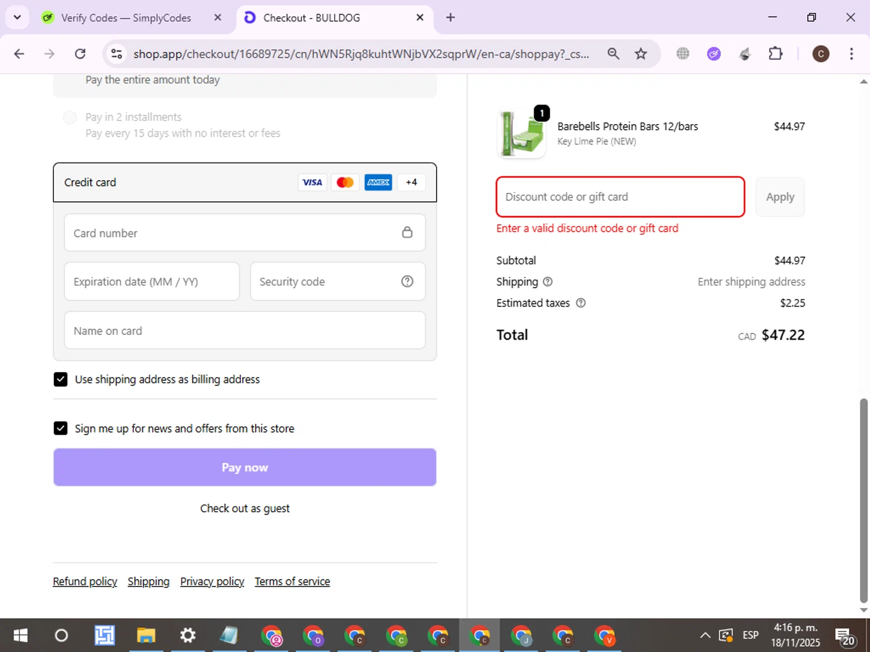Focus the Discount code or gift card field
870x652 pixels.
(621, 197)
